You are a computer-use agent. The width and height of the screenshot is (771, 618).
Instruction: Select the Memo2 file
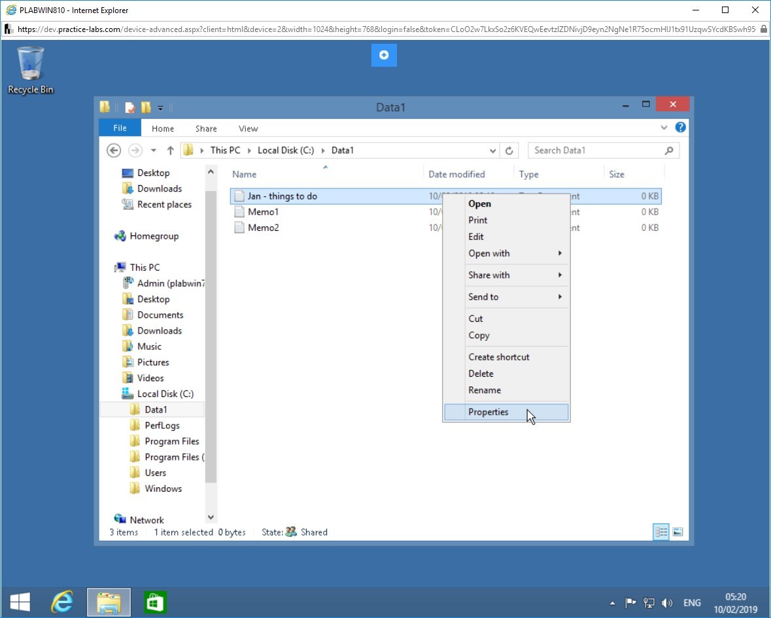263,228
